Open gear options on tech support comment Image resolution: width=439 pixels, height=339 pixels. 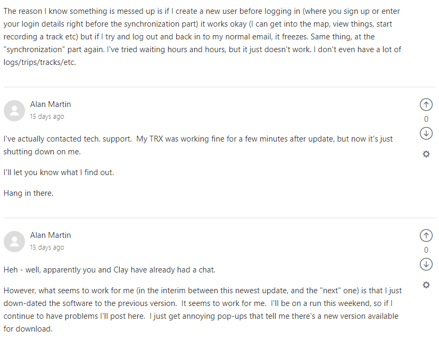(426, 154)
